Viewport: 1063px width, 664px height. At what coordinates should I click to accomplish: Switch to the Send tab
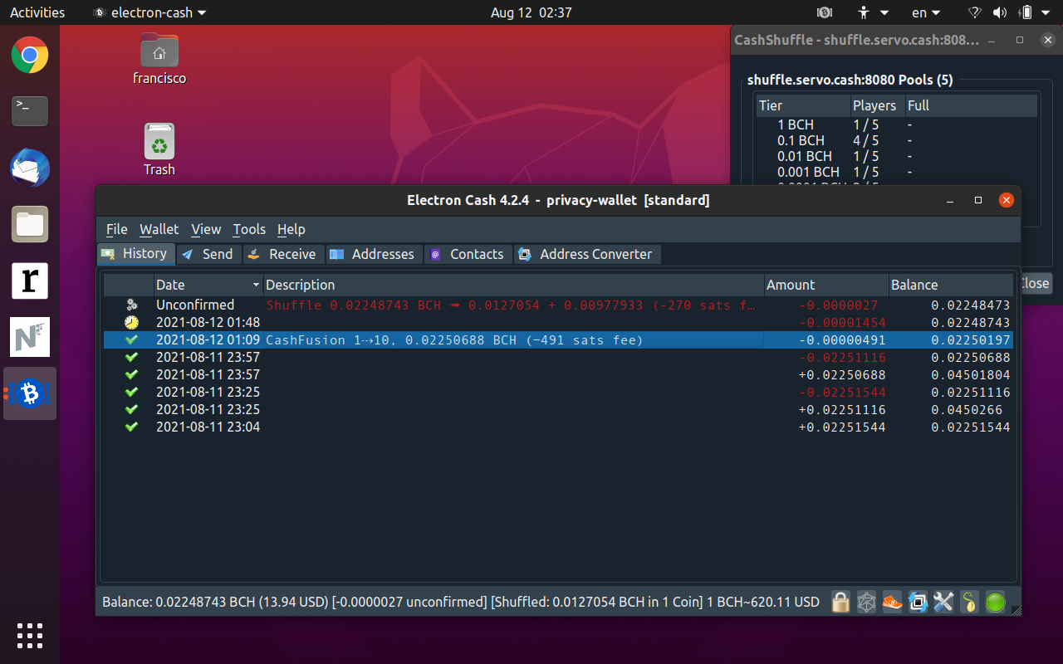(x=208, y=254)
